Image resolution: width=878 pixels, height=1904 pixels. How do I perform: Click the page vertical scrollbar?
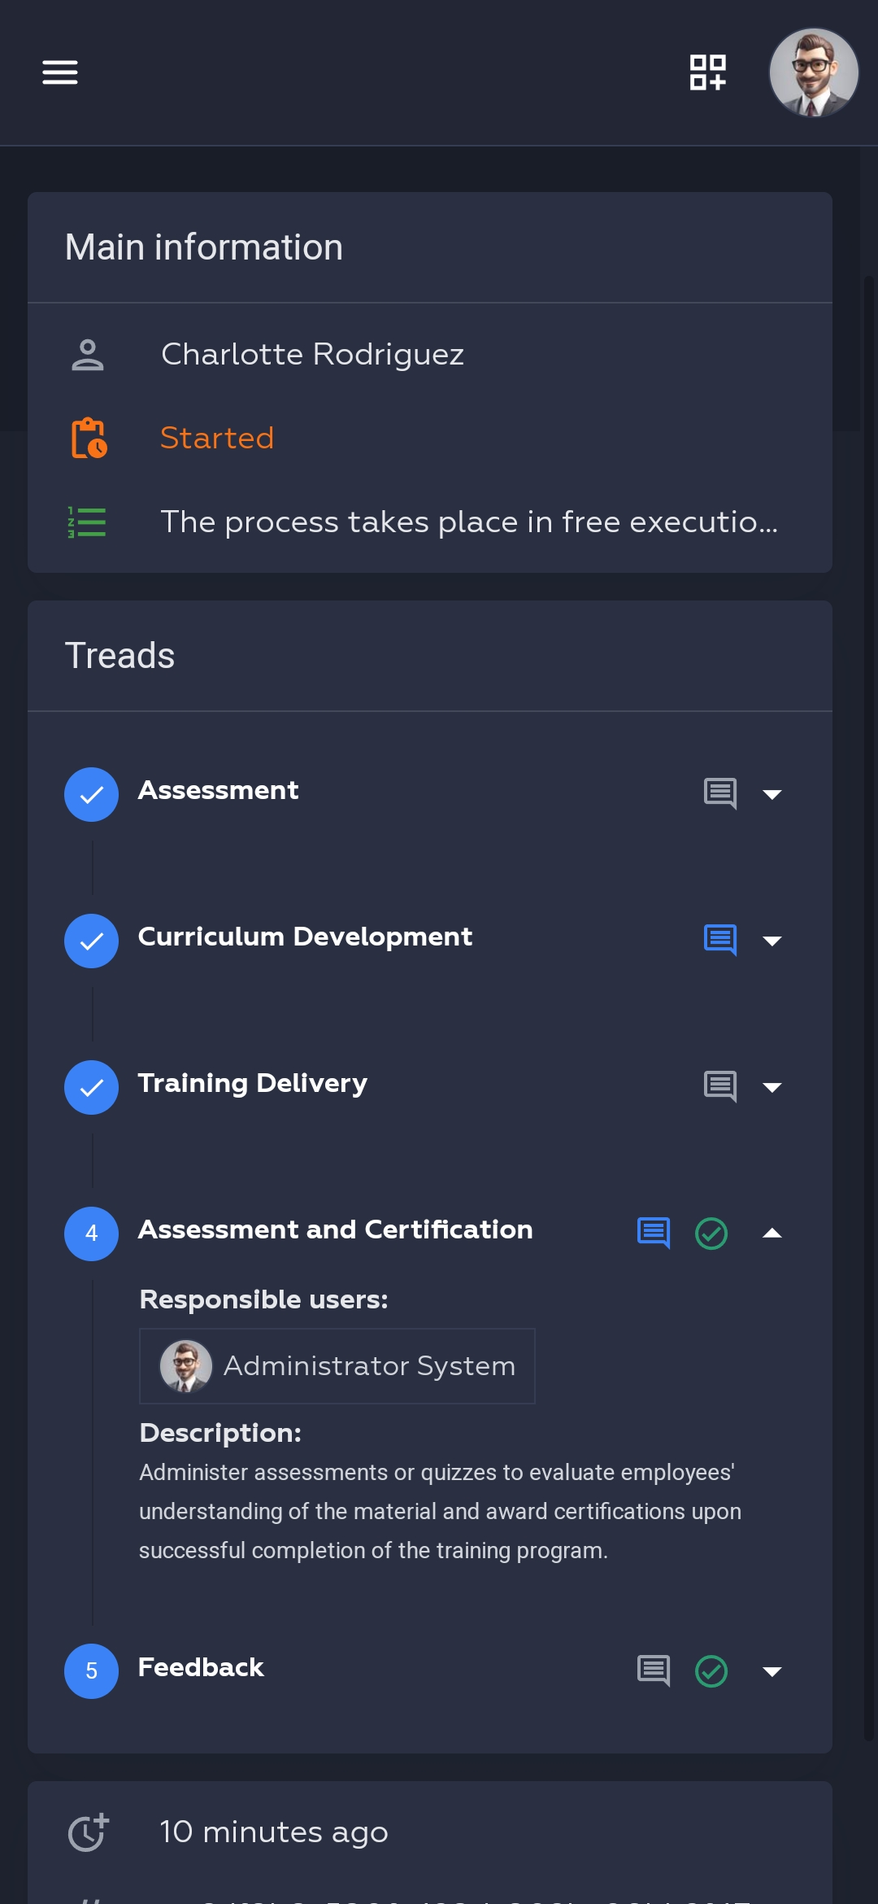(x=869, y=1009)
